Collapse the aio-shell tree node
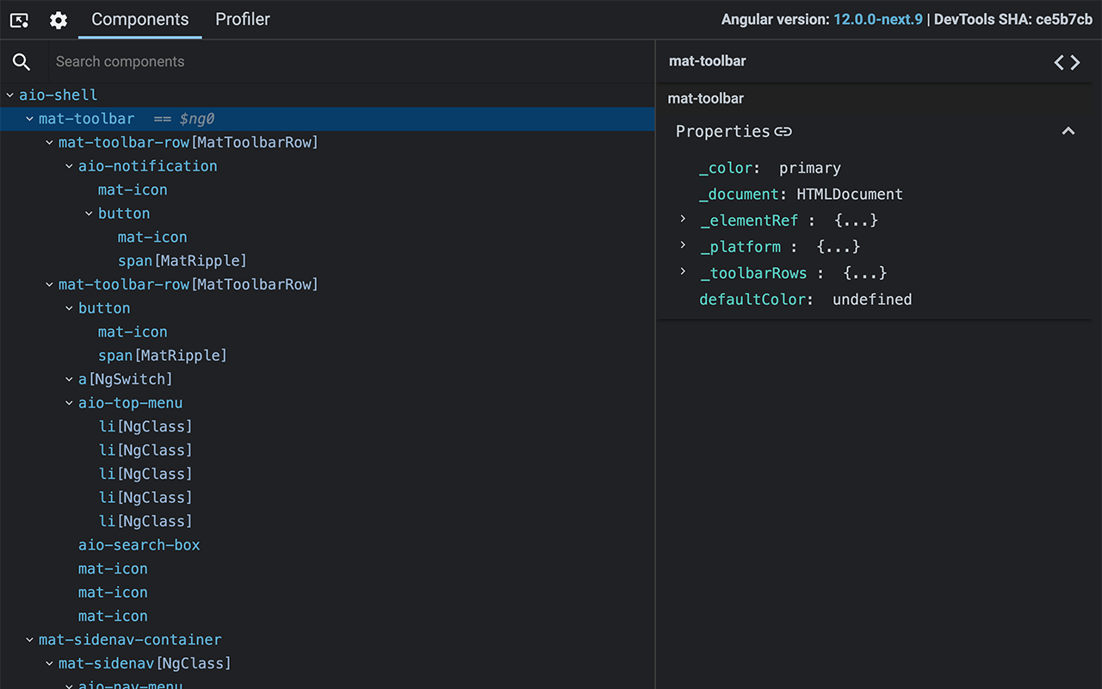 click(10, 95)
